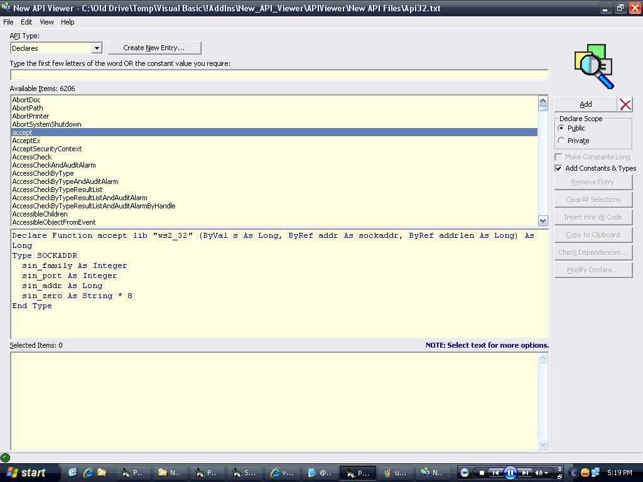Select the Private declare scope option

(561, 141)
